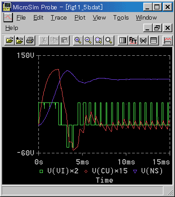The height and width of the screenshot is (197, 175).
Task: Click the 5ms X-axis label
Action: click(x=83, y=162)
